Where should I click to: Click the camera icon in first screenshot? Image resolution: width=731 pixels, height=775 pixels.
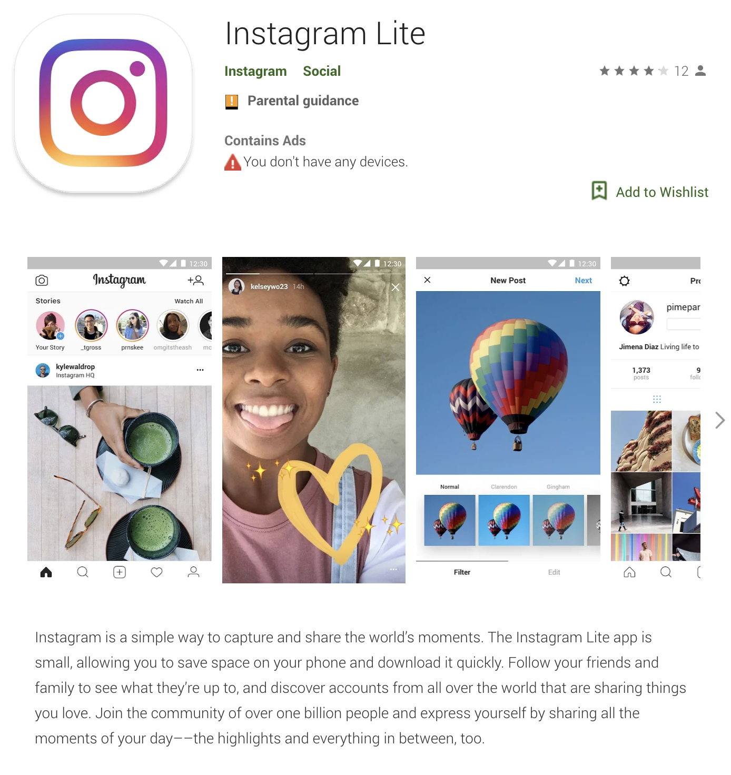pos(42,281)
